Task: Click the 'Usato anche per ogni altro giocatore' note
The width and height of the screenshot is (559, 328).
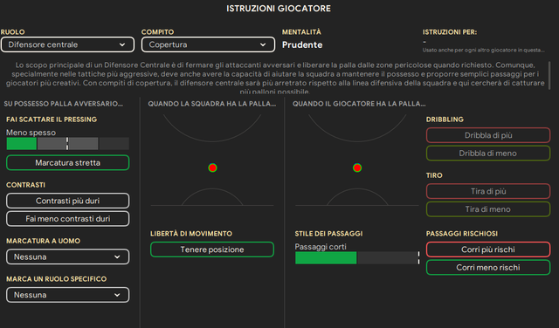Action: tap(483, 51)
